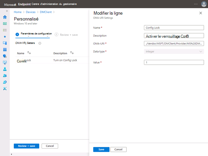Click the Name input field
The image size is (208, 156).
[174, 28]
